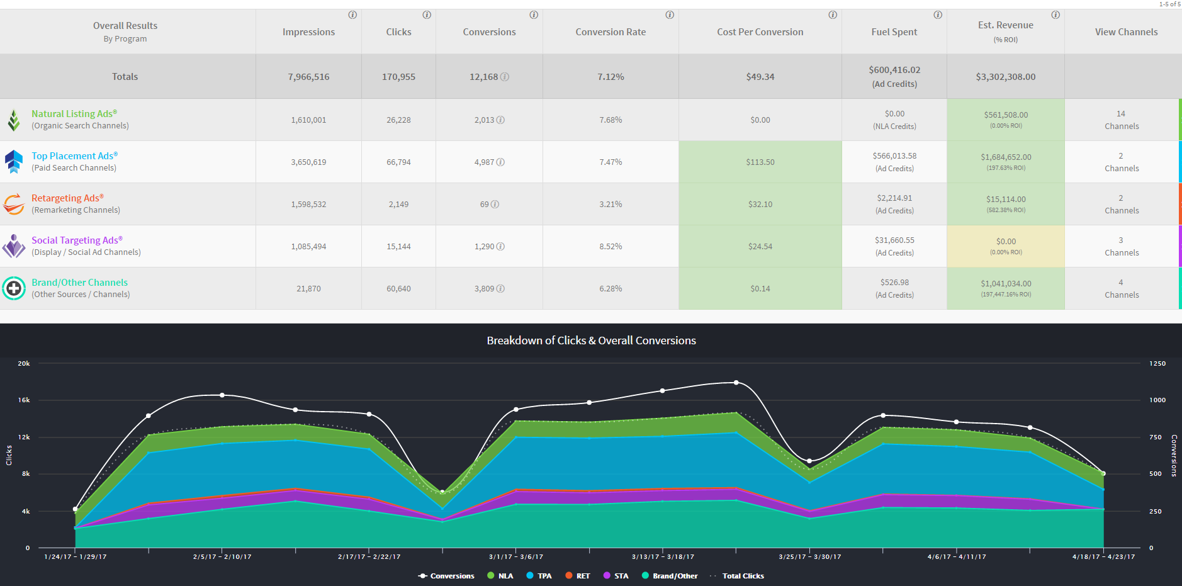The image size is (1182, 586).
Task: Click the info icon above Conversion Rate
Action: (x=670, y=15)
